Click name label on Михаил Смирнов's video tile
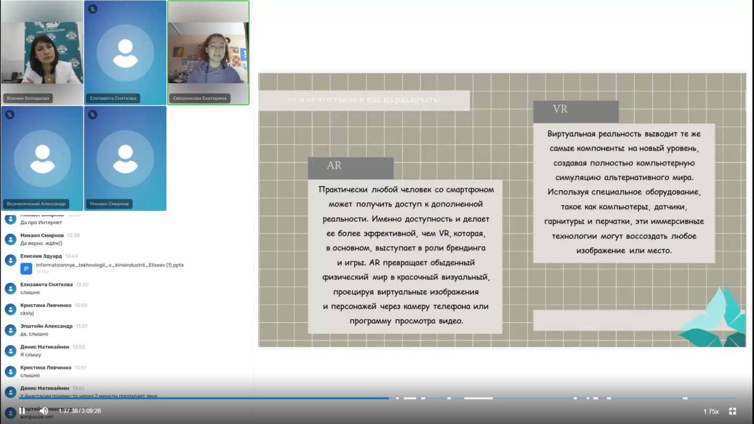The image size is (754, 424). tap(109, 204)
